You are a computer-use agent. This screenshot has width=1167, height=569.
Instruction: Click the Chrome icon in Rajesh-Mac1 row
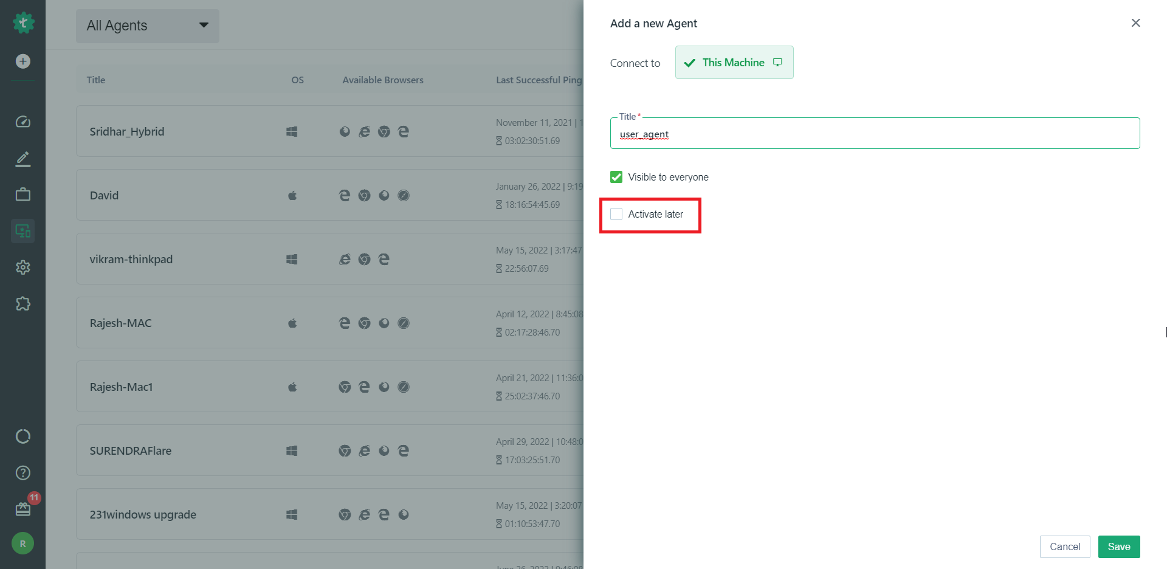[x=345, y=387]
